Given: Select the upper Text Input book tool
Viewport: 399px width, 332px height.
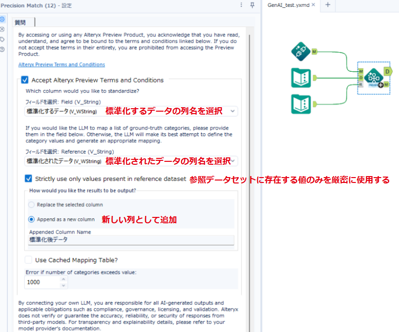Looking at the screenshot, I should 301,78.
